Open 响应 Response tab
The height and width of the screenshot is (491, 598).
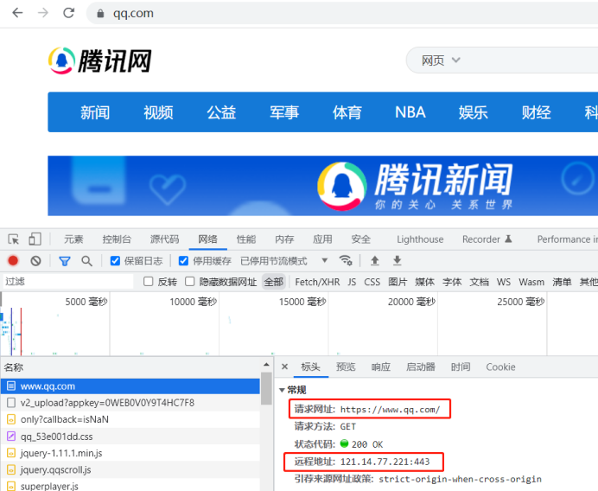tap(380, 367)
